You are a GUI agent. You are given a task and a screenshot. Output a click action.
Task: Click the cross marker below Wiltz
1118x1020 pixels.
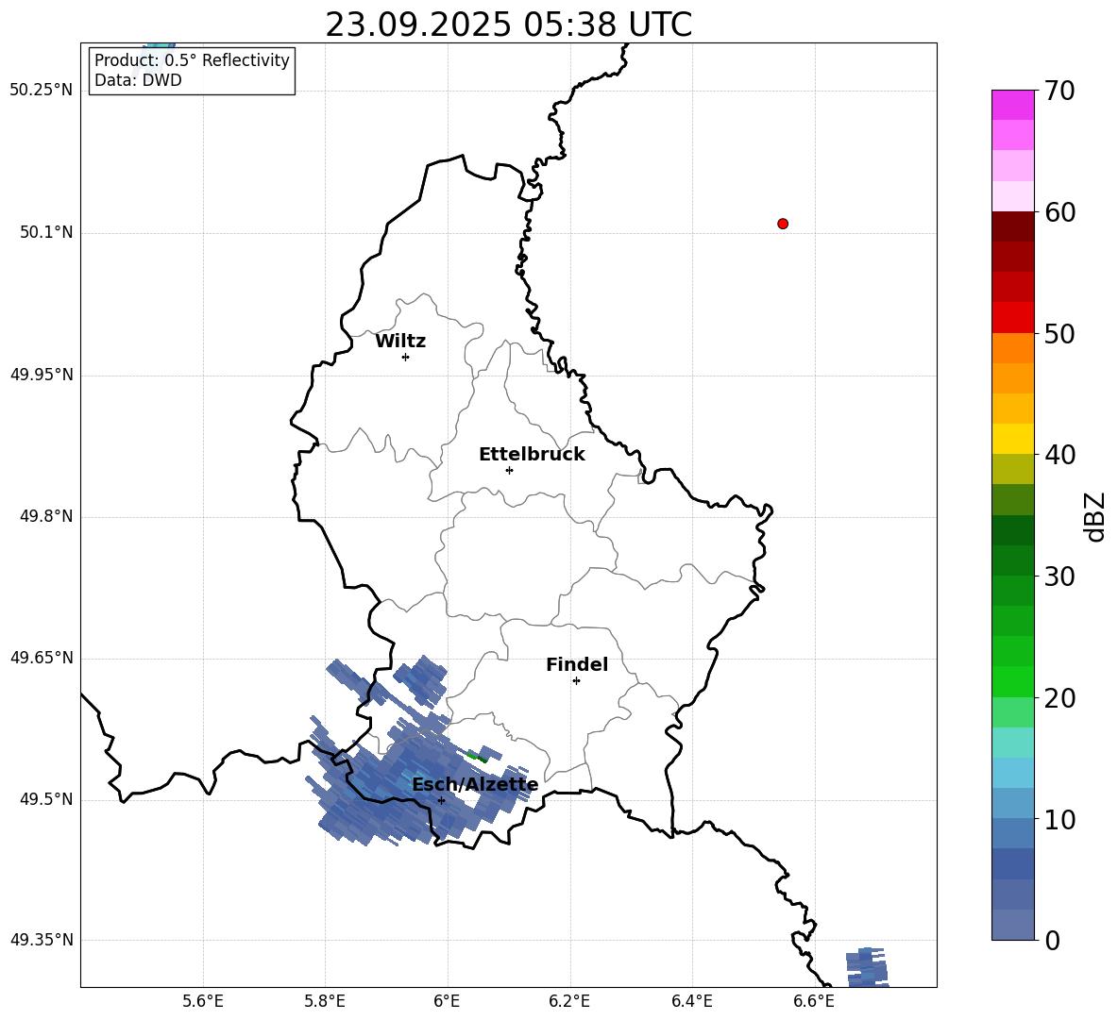[405, 357]
